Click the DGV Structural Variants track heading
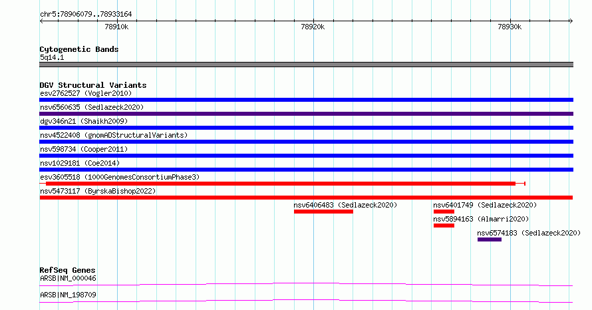The width and height of the screenshot is (592, 310). tap(93, 85)
